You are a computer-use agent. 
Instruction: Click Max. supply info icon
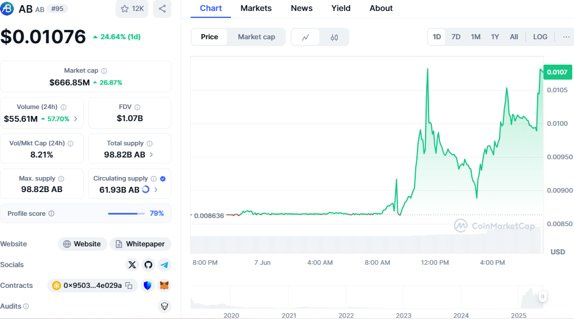(x=61, y=178)
